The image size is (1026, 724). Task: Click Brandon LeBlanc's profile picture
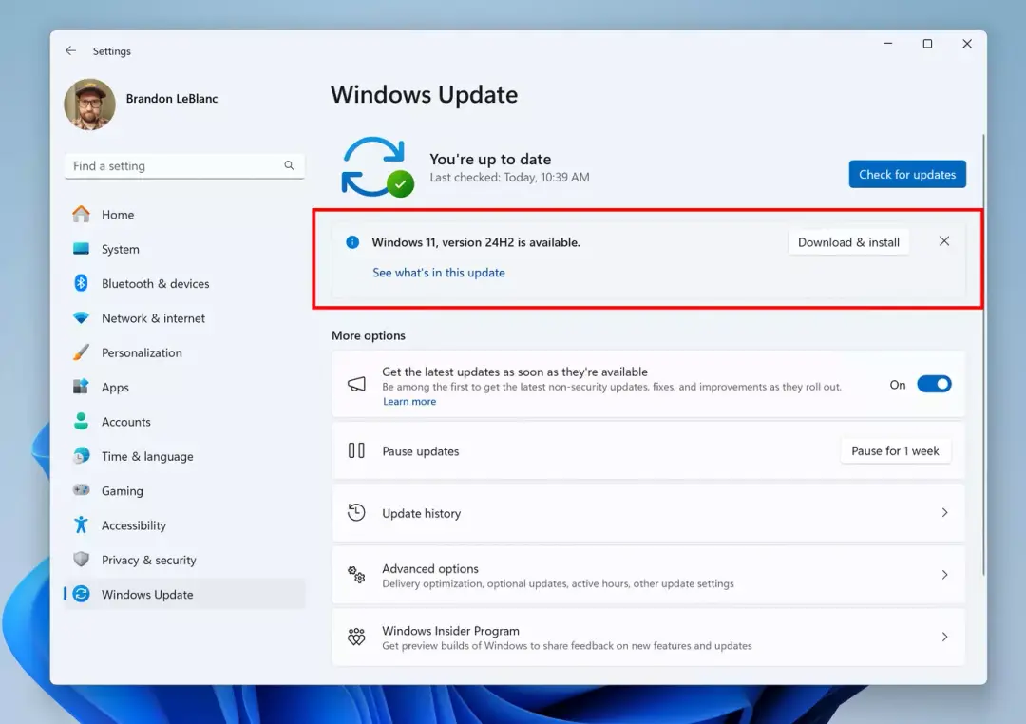[89, 105]
